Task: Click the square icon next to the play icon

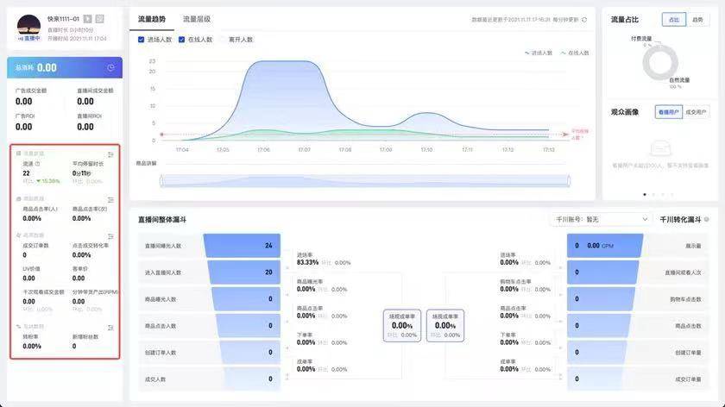Action: [x=99, y=18]
